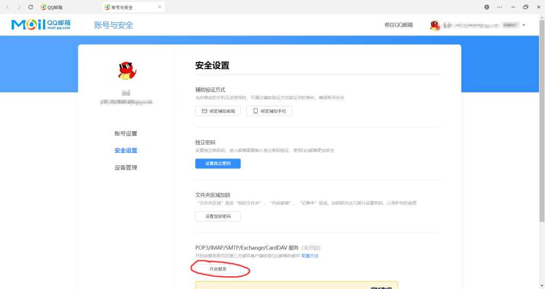Select 安全设置 in the sidebar
The width and height of the screenshot is (545, 289).
126,150
